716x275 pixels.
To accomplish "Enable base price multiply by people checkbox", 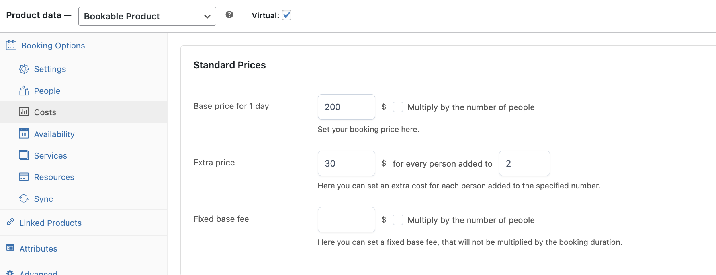I will pyautogui.click(x=398, y=107).
